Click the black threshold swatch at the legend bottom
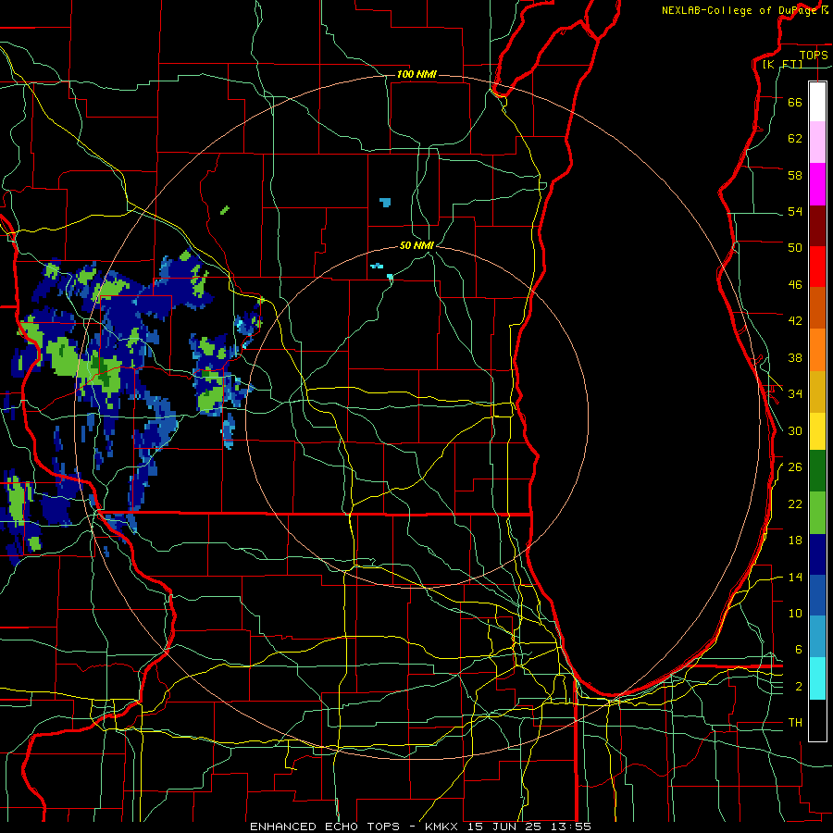The height and width of the screenshot is (833, 833). tap(817, 720)
